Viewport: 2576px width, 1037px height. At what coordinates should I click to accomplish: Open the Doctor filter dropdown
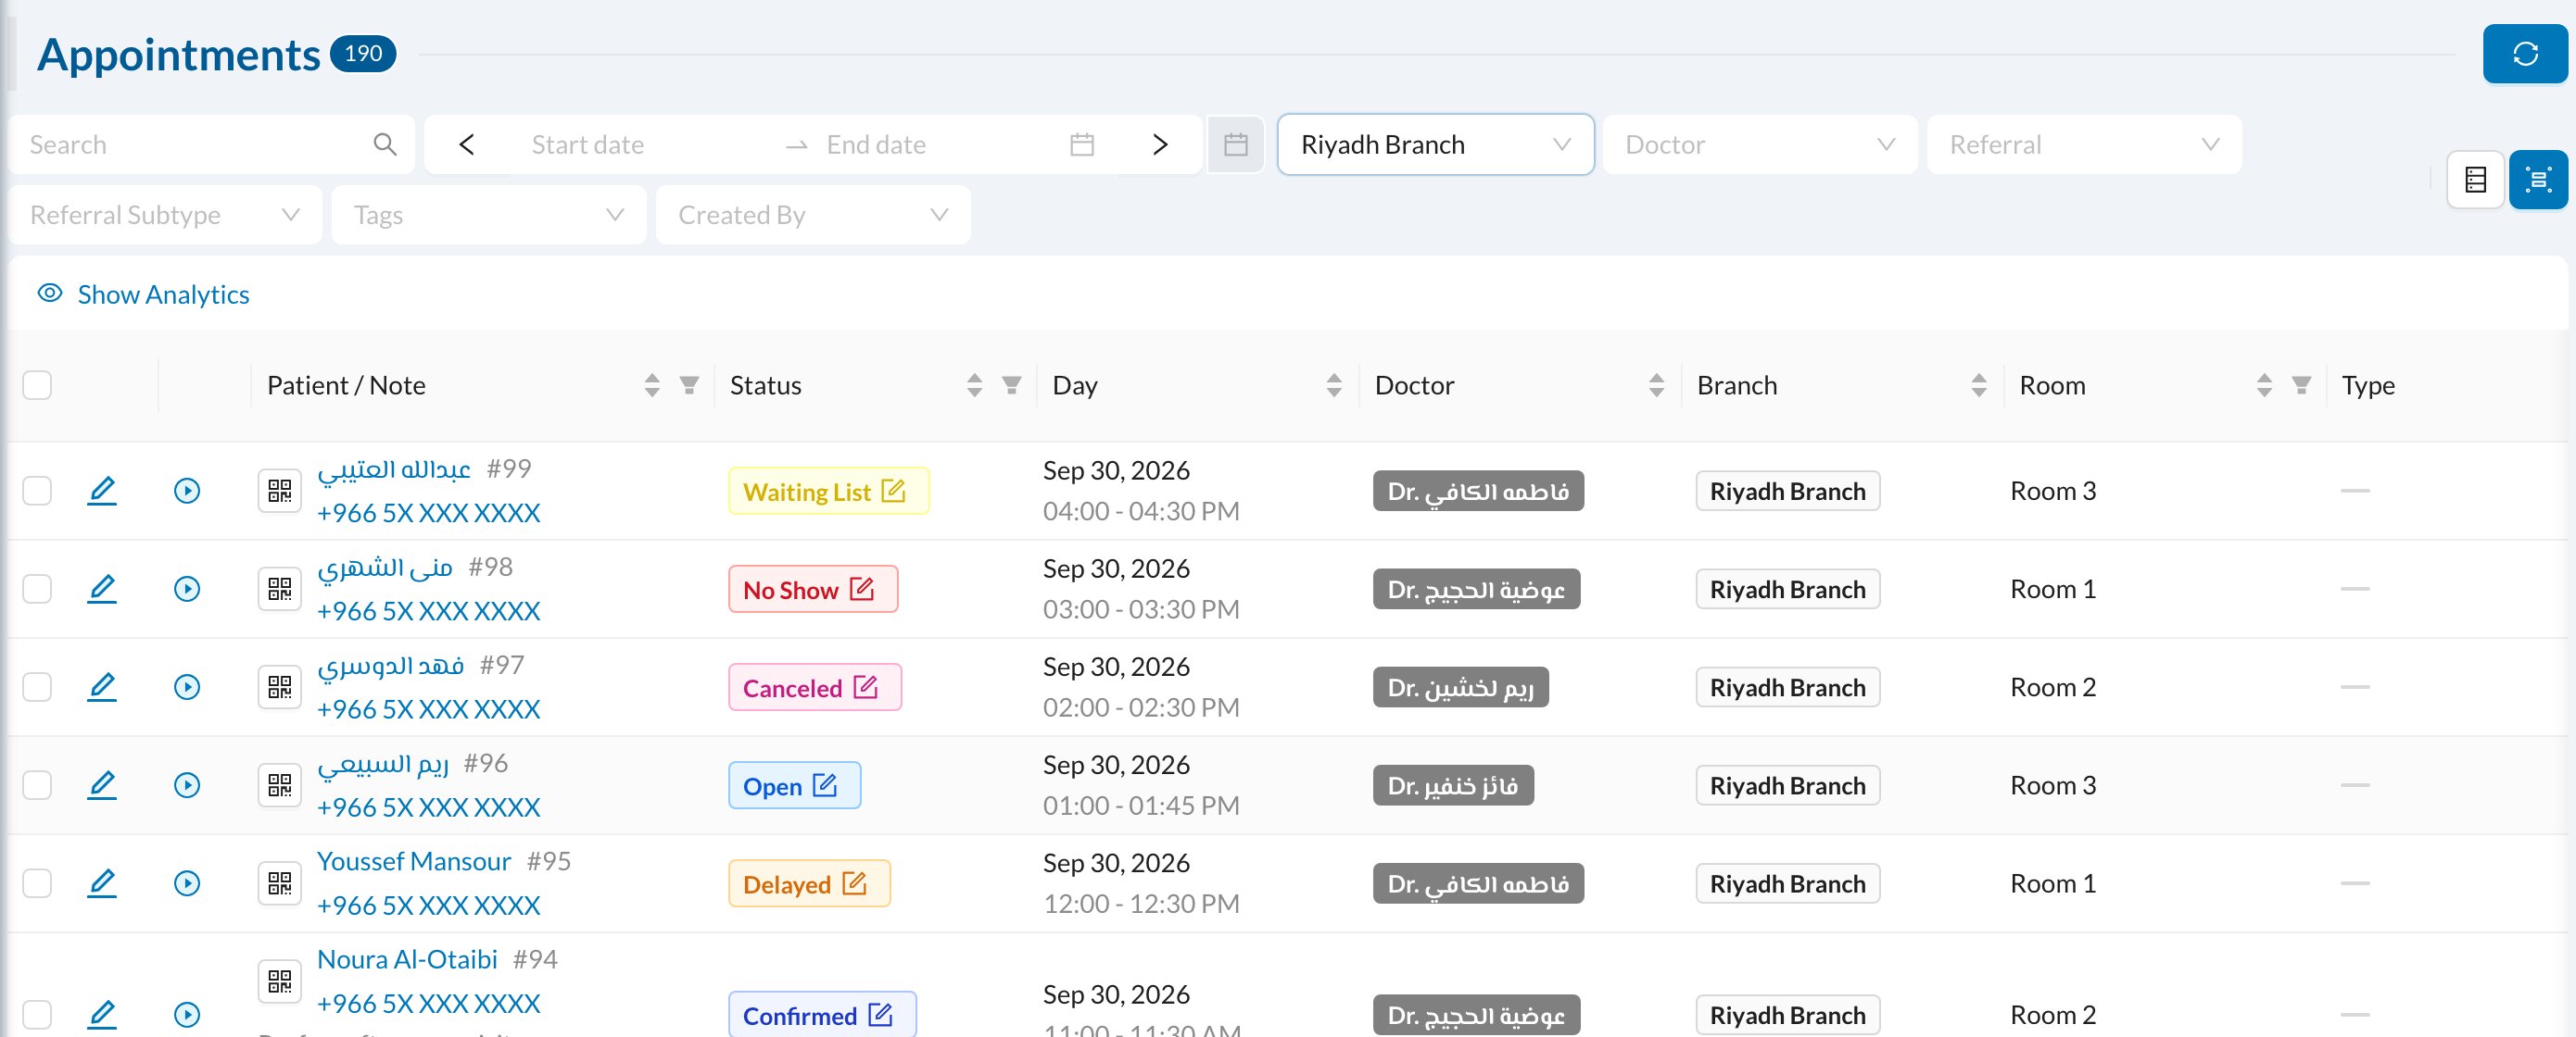point(1759,144)
